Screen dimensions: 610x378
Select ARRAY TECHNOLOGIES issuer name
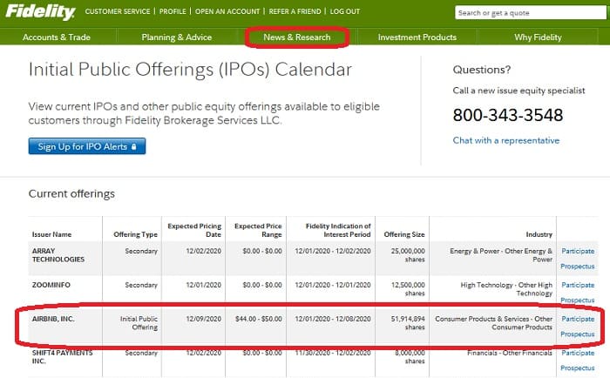coord(58,255)
